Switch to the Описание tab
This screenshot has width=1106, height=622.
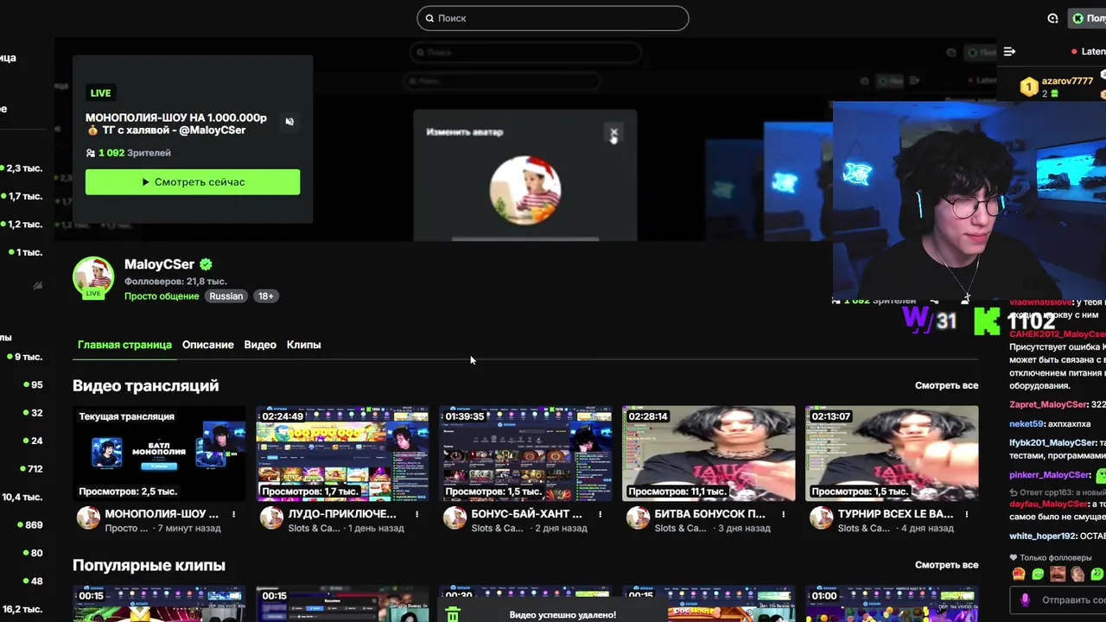pyautogui.click(x=207, y=345)
